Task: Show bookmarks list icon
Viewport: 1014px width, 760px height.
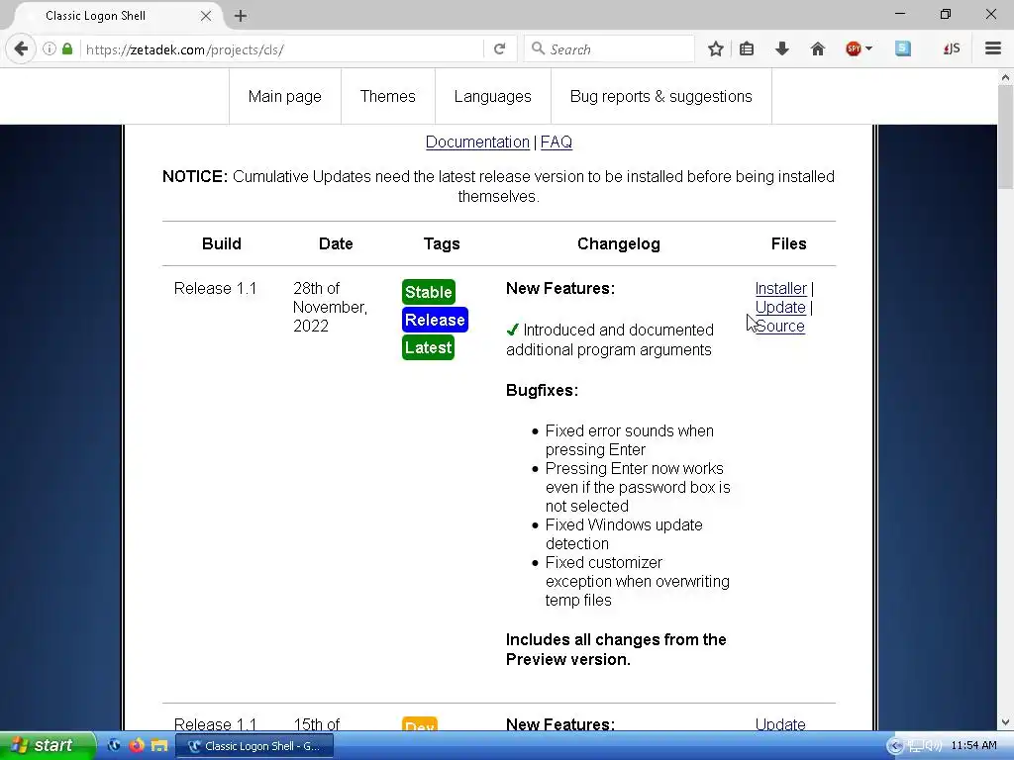Action: coord(747,49)
